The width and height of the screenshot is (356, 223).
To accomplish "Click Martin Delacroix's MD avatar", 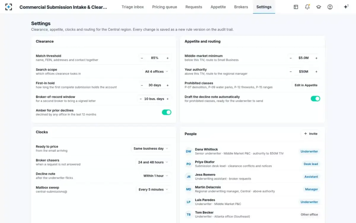I will tap(189, 189).
